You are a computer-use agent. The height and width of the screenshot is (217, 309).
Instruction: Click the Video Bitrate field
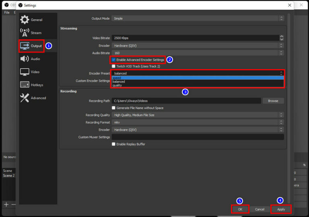point(195,38)
